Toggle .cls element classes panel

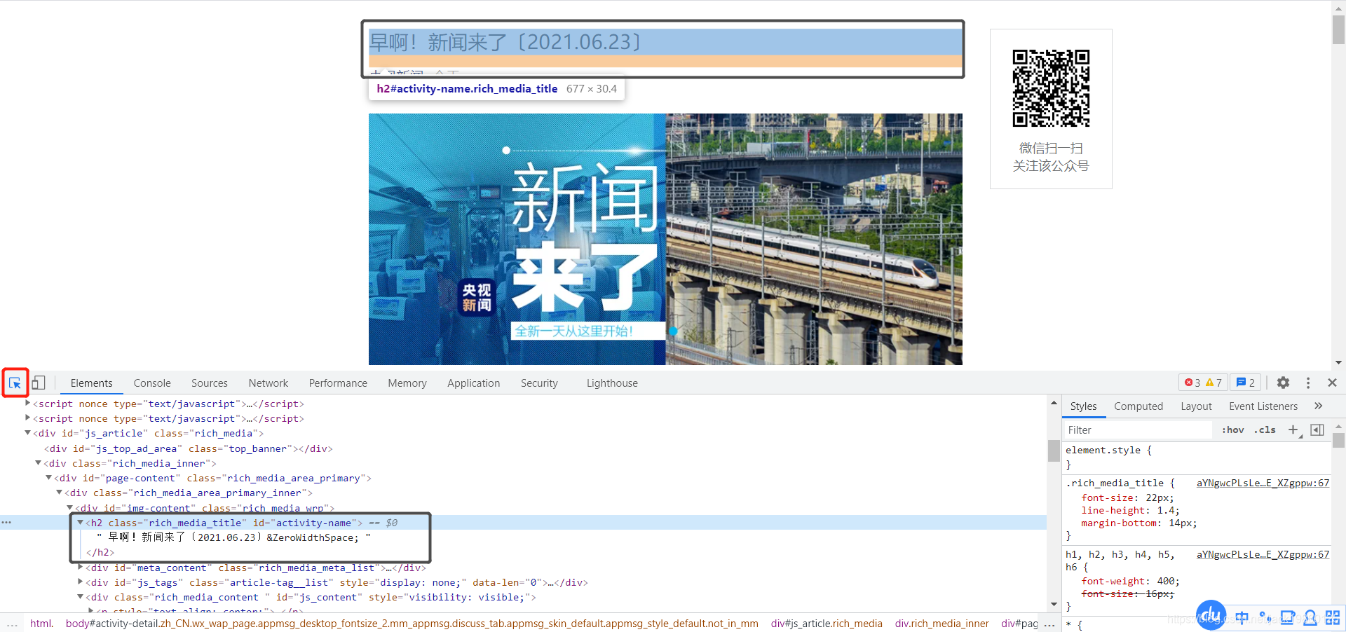1265,430
